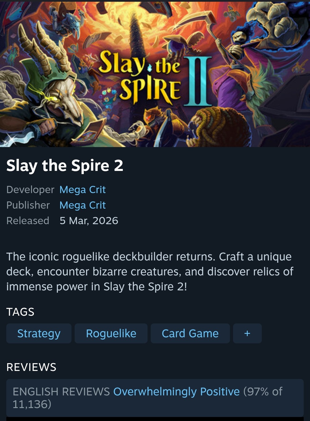The height and width of the screenshot is (421, 310).
Task: Open the Strategy tag
Action: (39, 333)
